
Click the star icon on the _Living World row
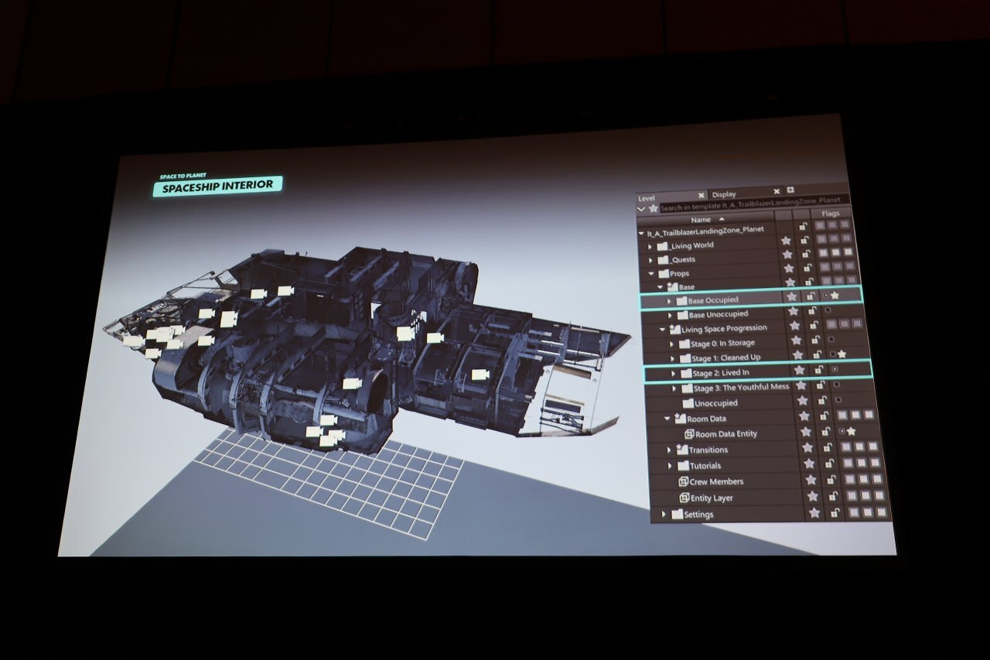pos(787,241)
